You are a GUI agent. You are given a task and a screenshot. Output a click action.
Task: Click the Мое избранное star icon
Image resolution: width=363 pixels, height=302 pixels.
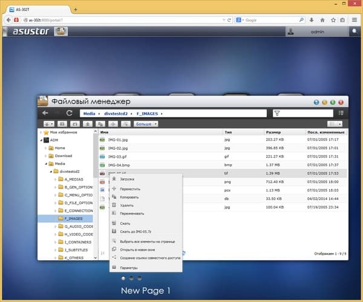pos(46,132)
